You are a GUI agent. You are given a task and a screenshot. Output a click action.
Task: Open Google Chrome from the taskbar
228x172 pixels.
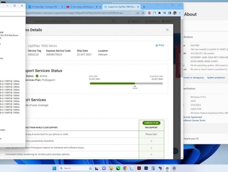(x=125, y=168)
